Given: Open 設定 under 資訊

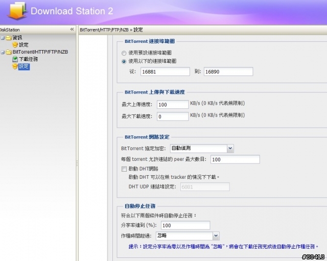Looking at the screenshot, I should 24,45.
